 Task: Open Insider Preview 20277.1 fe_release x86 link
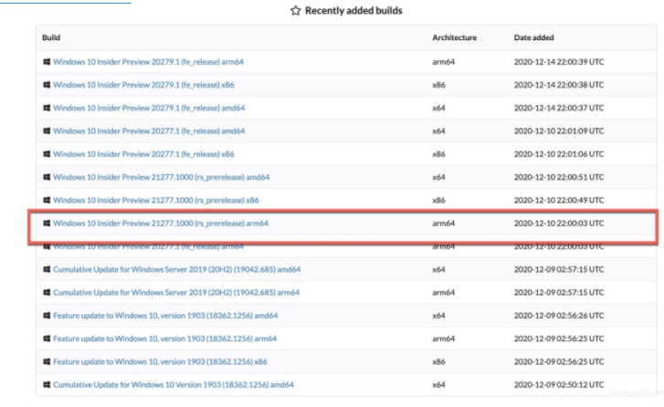point(143,154)
